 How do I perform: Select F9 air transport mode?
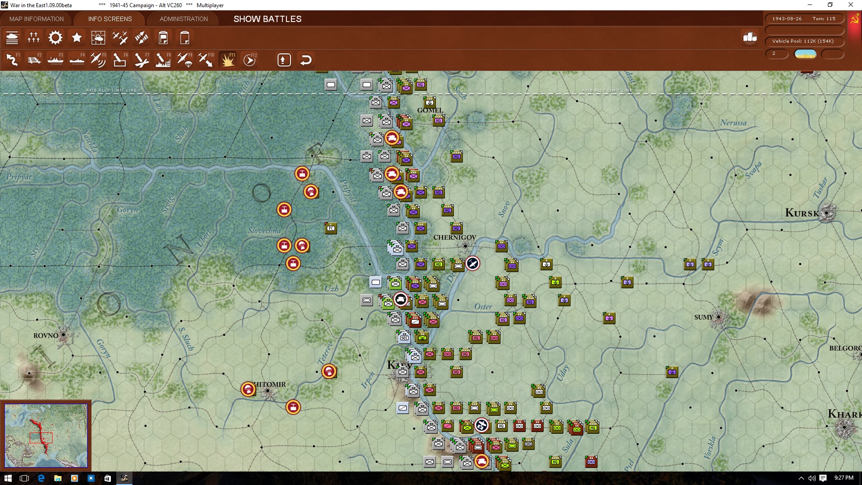coord(185,60)
